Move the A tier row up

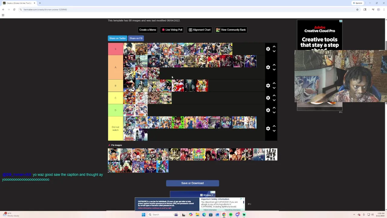(x=274, y=65)
